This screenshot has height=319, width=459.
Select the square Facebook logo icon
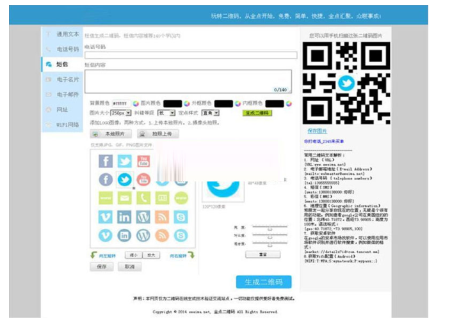[106, 161]
